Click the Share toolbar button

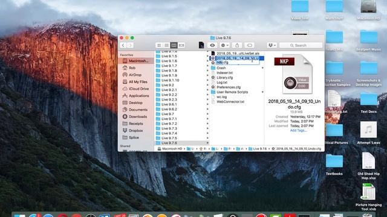pos(237,45)
